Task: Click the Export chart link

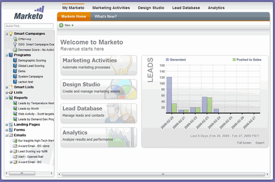Action: point(260,143)
